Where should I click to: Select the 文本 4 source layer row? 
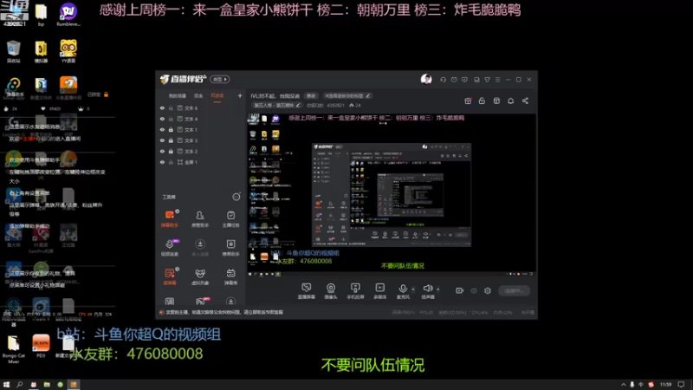tap(200, 119)
